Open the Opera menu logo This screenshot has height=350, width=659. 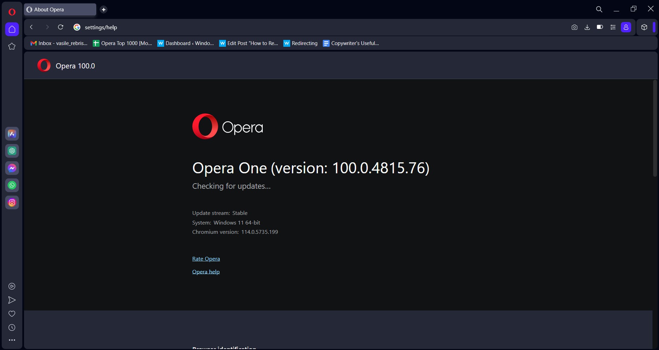pos(12,12)
